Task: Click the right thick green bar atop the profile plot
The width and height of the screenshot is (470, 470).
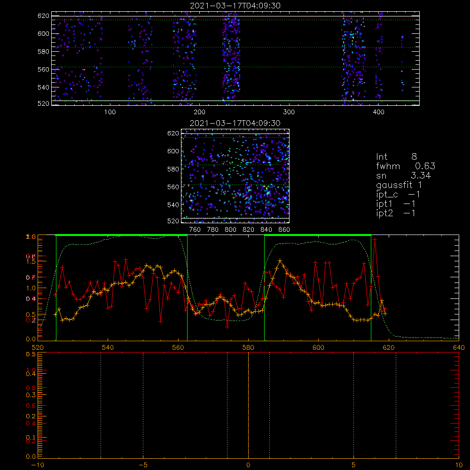Action: click(318, 235)
